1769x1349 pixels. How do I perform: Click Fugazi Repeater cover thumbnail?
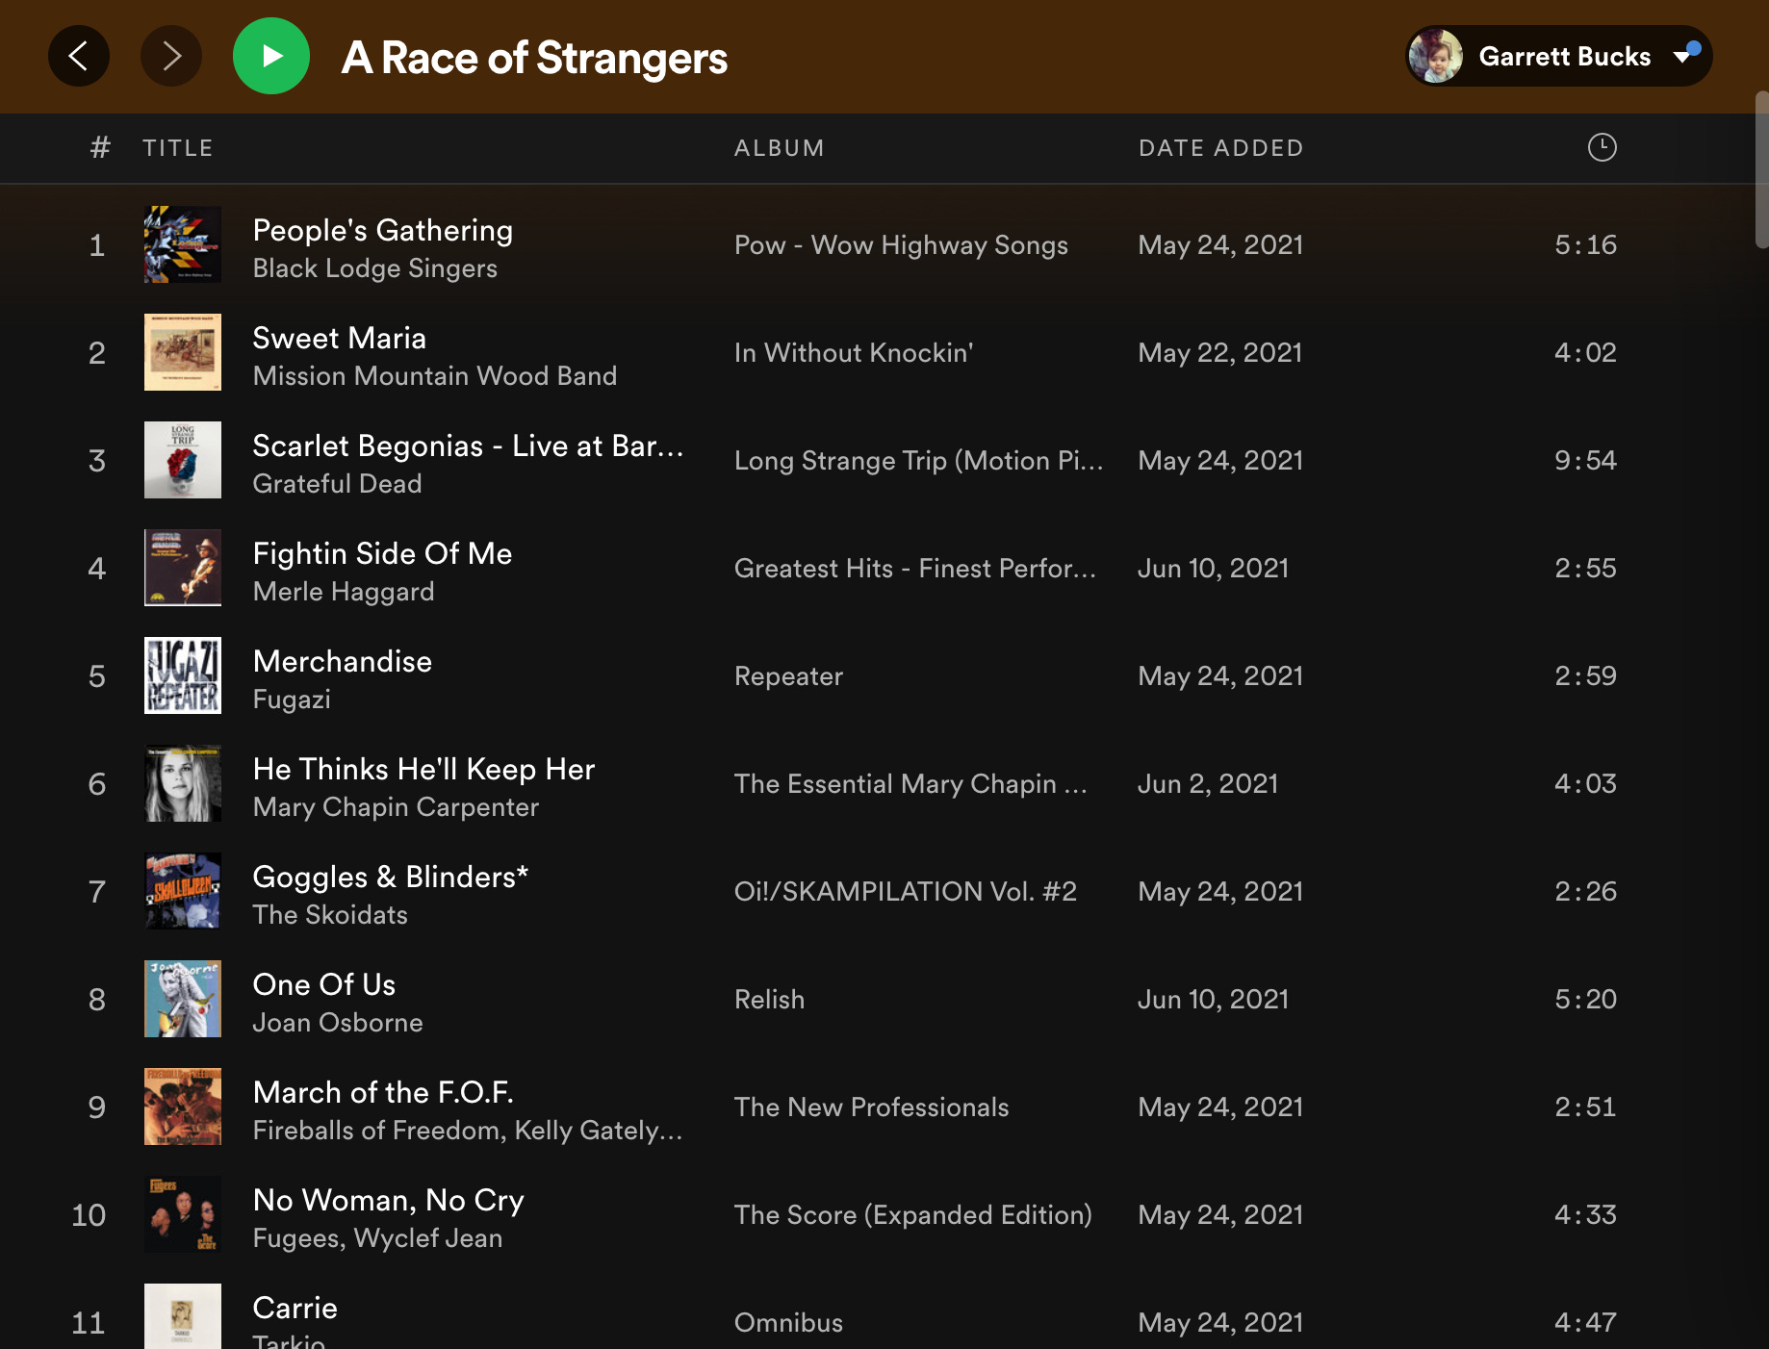pos(183,675)
